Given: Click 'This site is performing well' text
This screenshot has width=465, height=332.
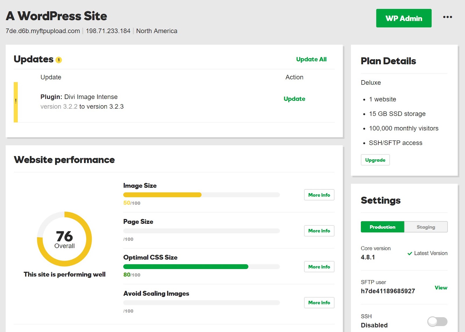Looking at the screenshot, I should (65, 274).
